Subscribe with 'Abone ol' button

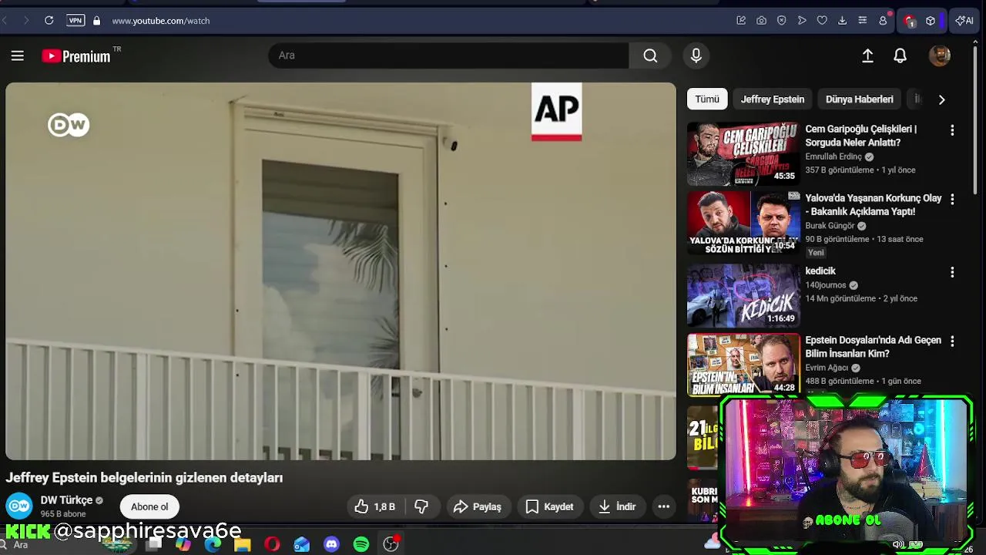click(149, 506)
